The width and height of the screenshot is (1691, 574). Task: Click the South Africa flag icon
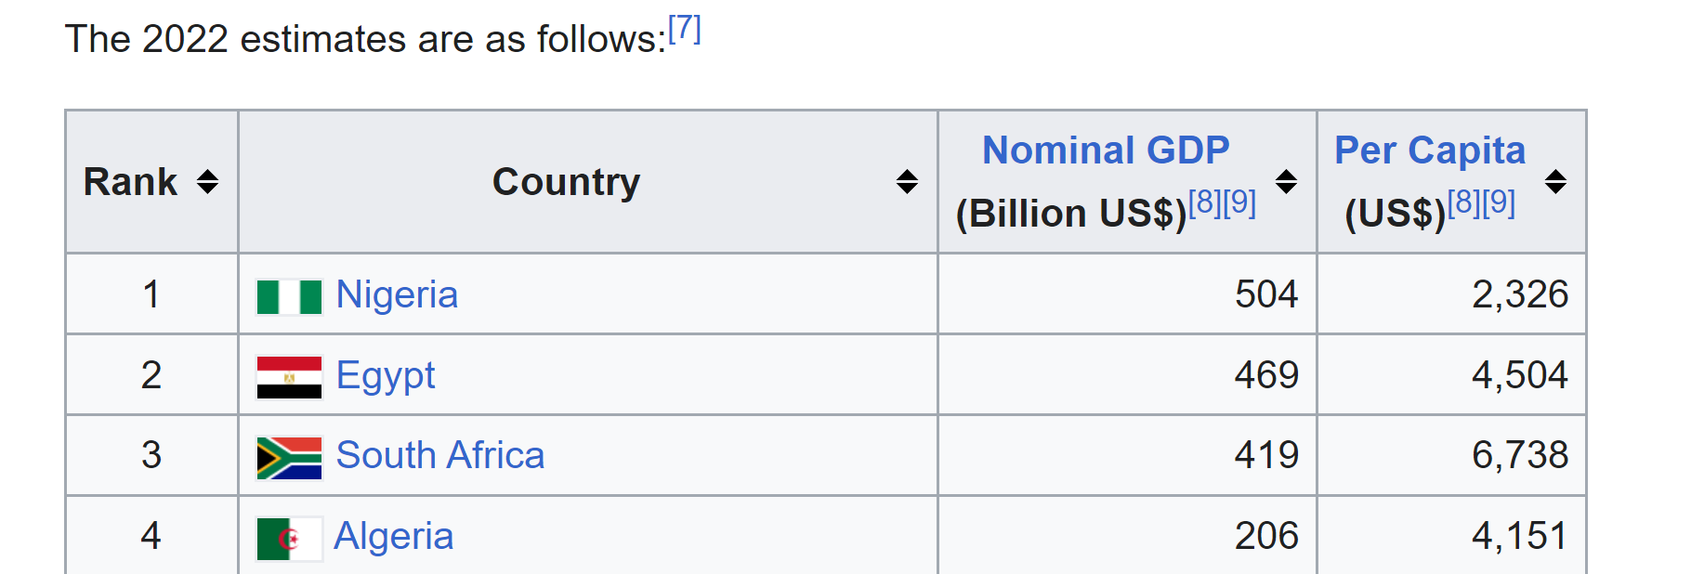pos(289,458)
